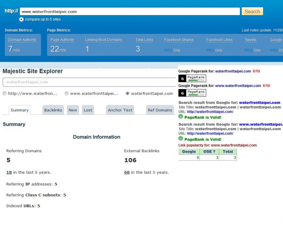Open waterfronttaipei.com link in first search result heading

click(x=259, y=103)
